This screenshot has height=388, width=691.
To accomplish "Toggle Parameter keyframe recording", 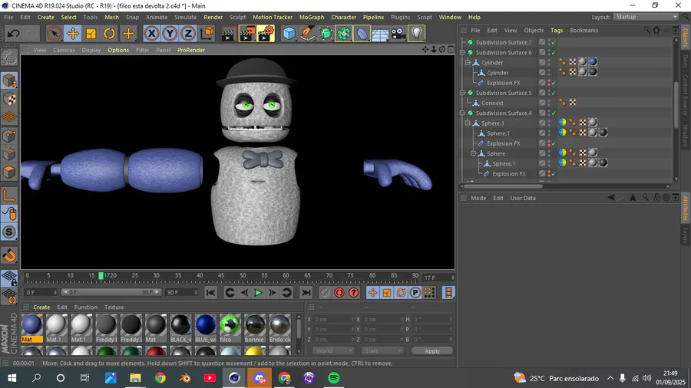I will tap(415, 293).
